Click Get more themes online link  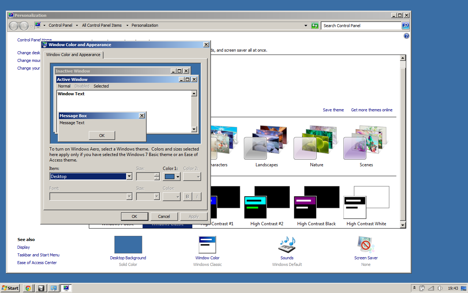[x=372, y=110]
